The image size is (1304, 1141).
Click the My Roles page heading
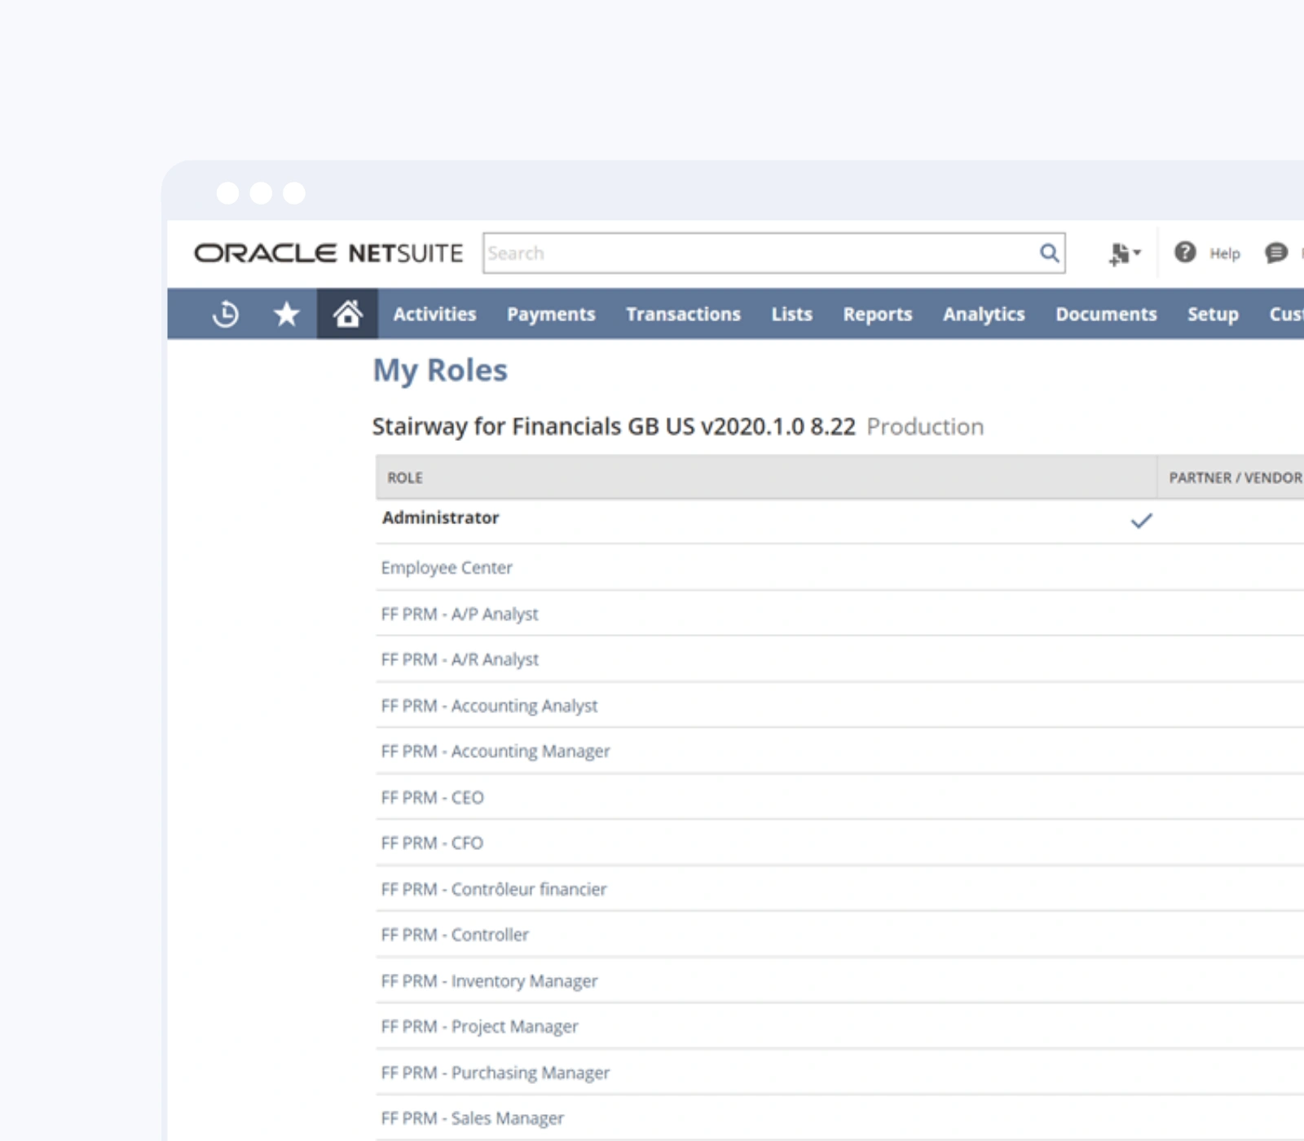[440, 370]
